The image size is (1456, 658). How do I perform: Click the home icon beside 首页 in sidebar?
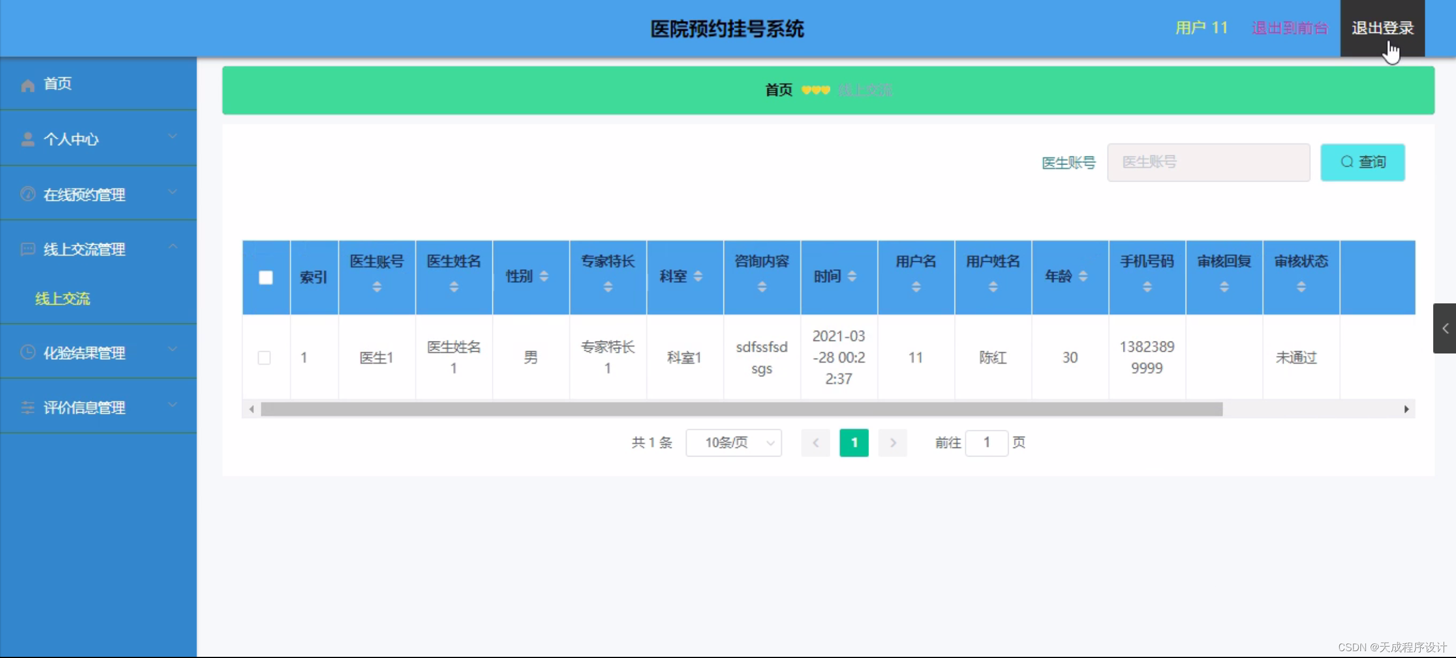(x=27, y=85)
